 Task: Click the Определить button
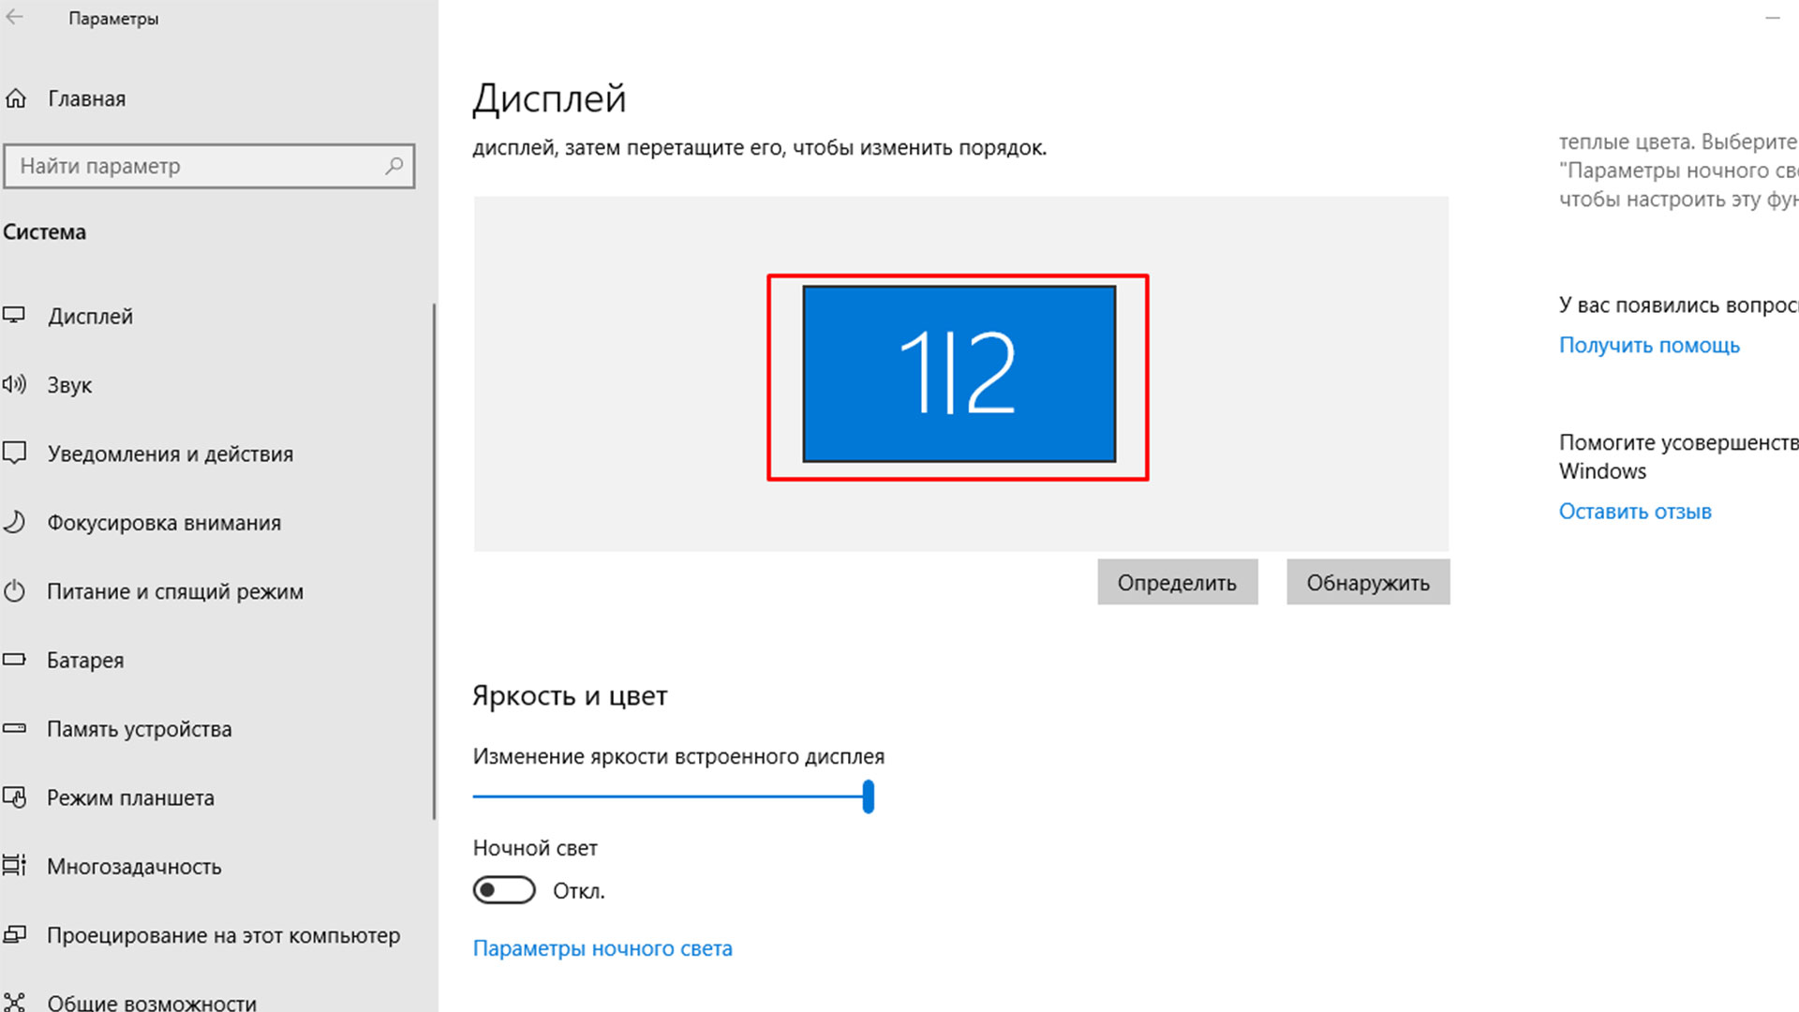[x=1177, y=582]
